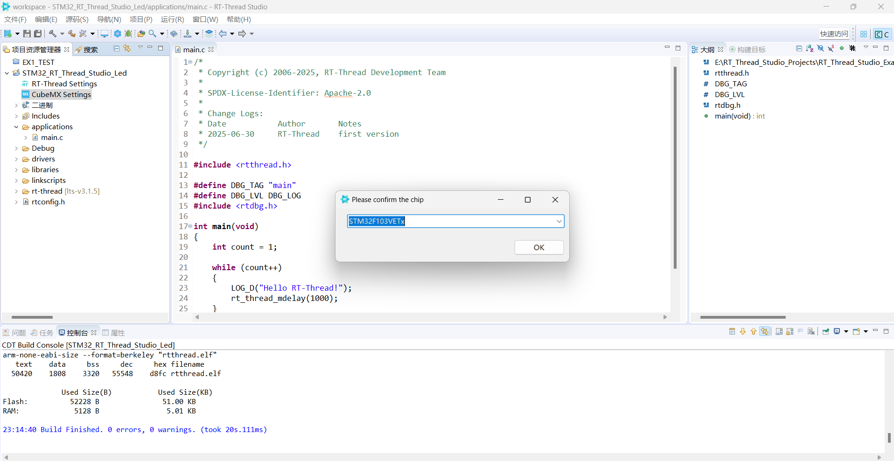The height and width of the screenshot is (461, 894).
Task: Collapse all in the project explorer
Action: coord(117,49)
